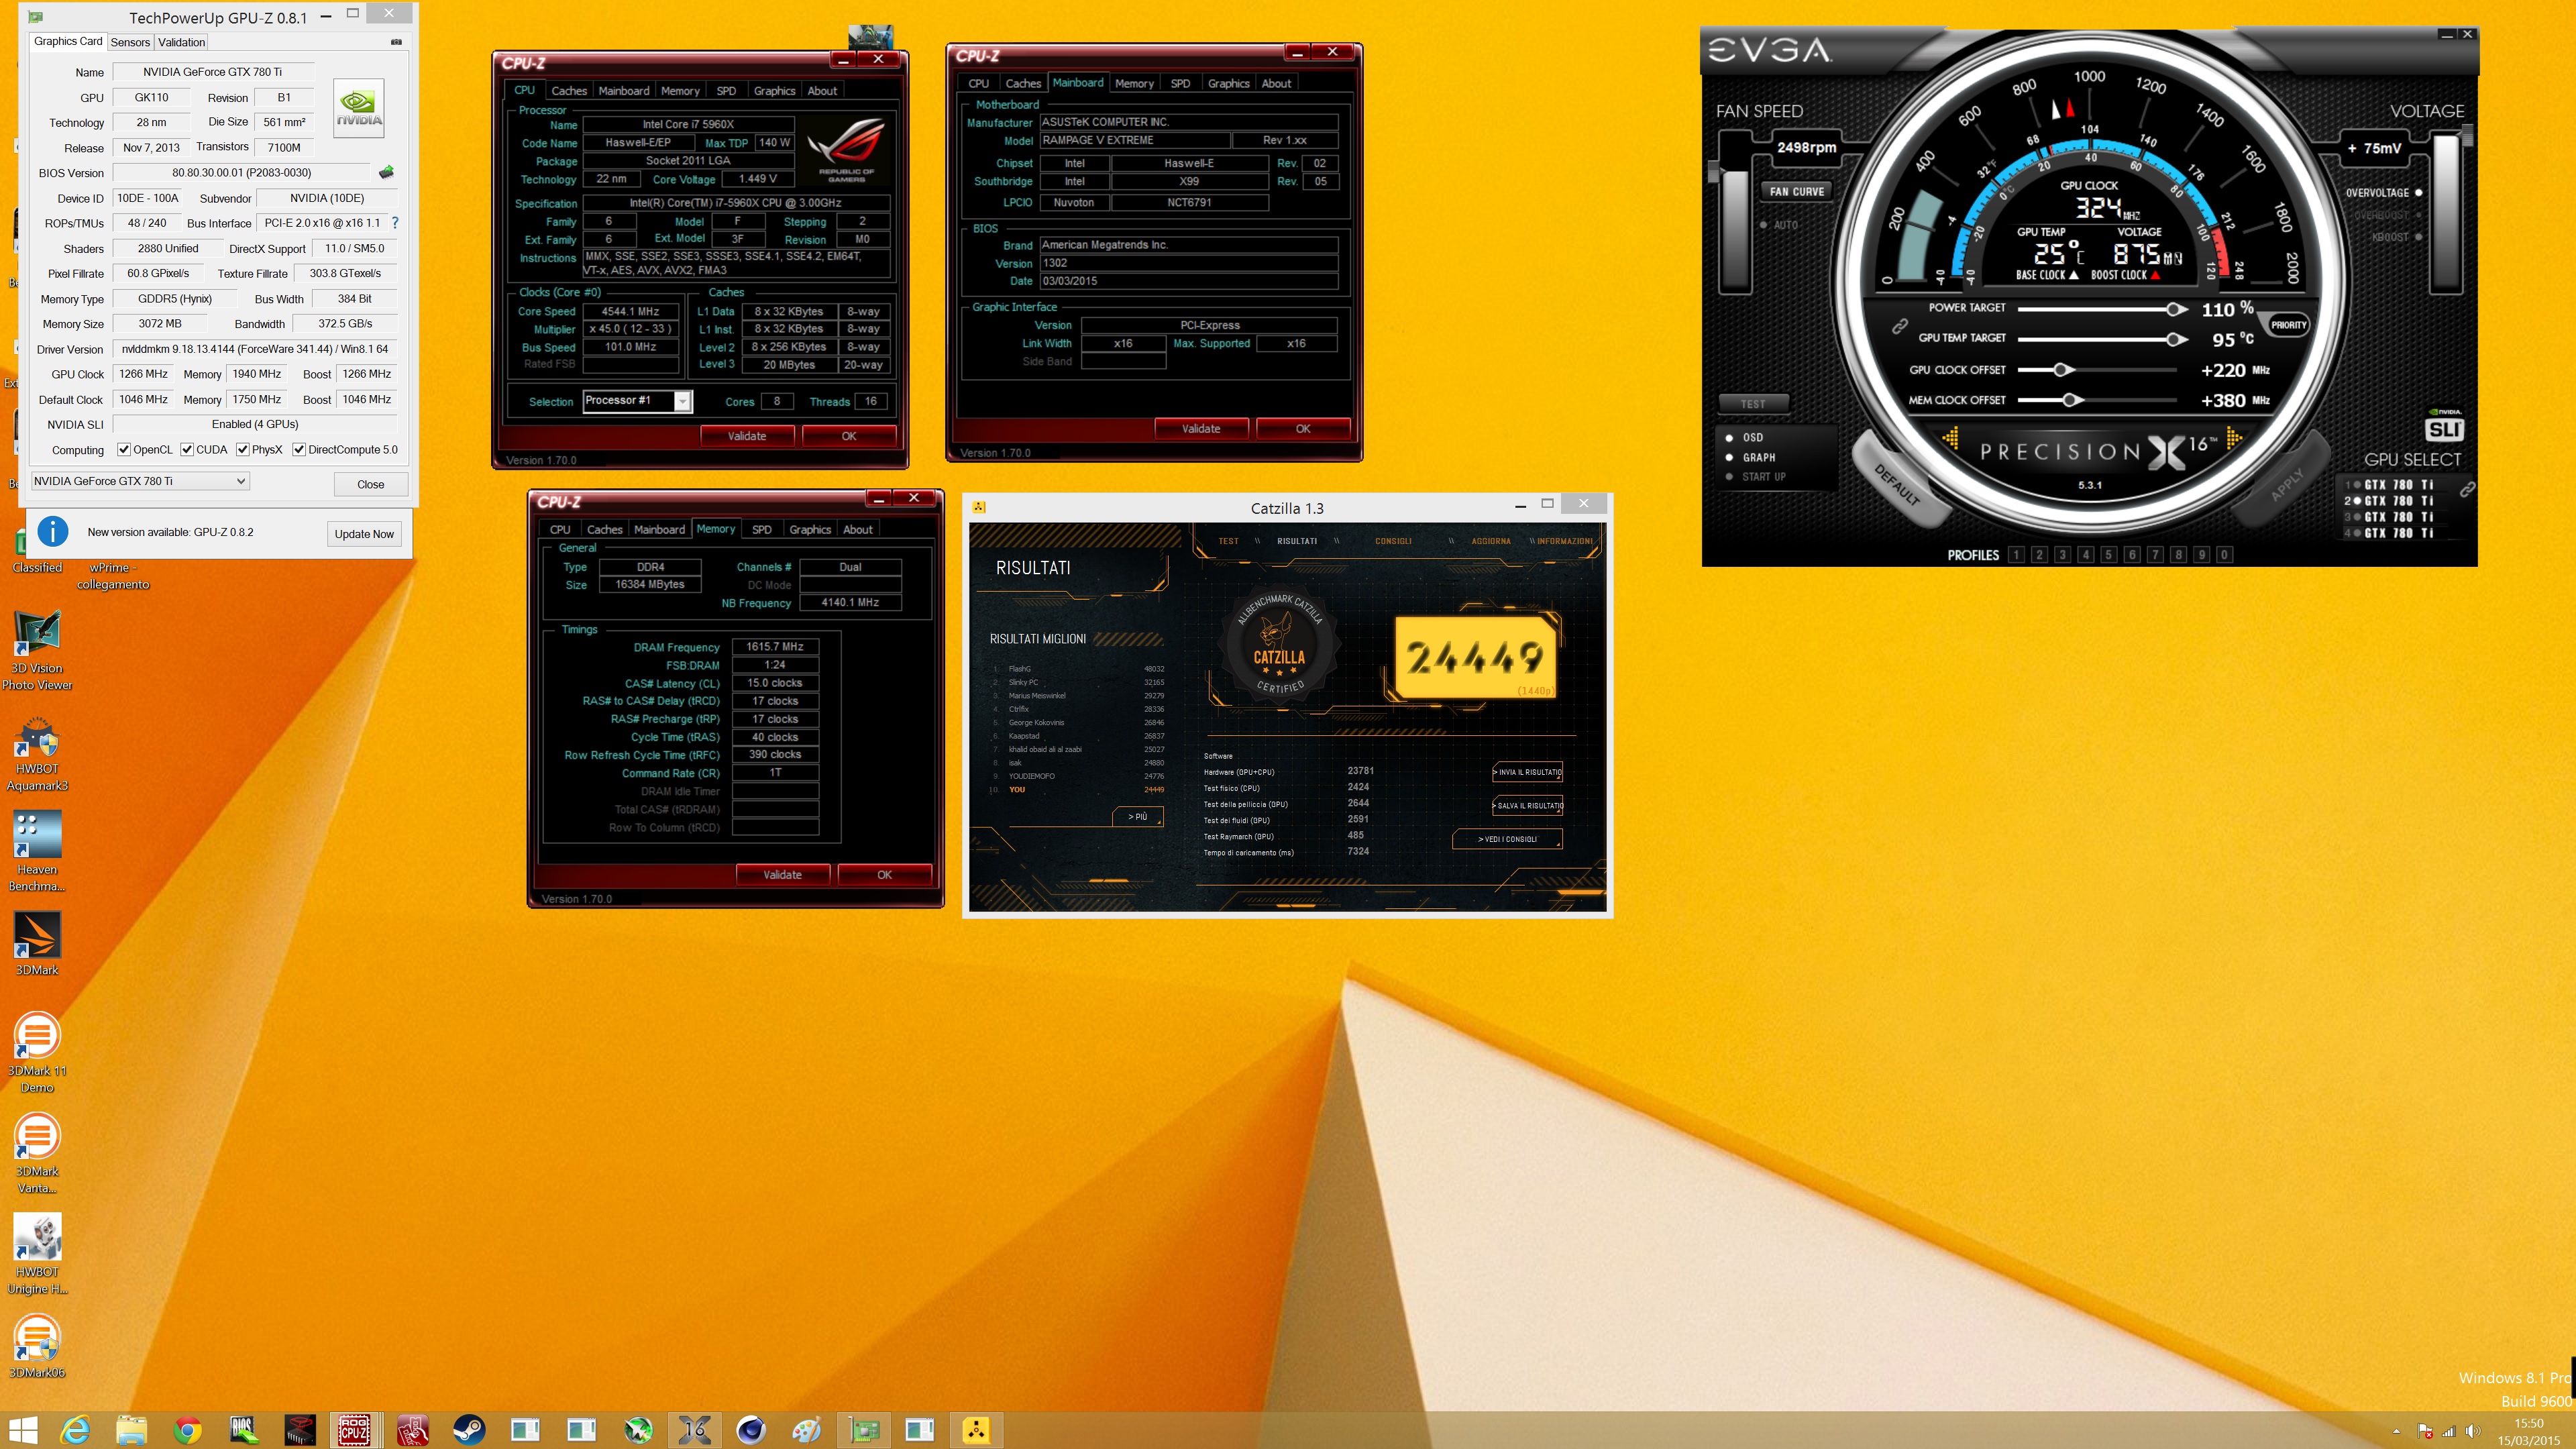This screenshot has height=1449, width=2576.
Task: Toggle the PhysX checkbox in GPU-Z
Action: point(242,450)
